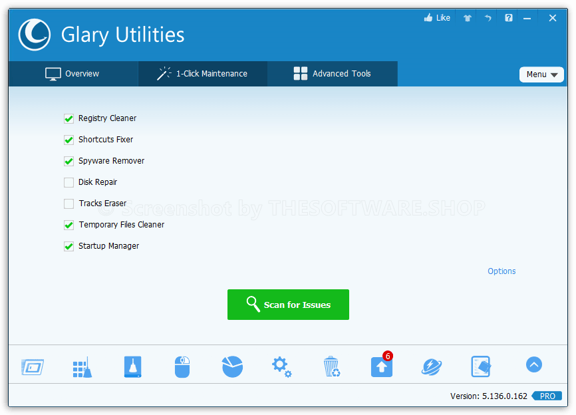Click the Version: 5.136.0.162 text

[489, 396]
